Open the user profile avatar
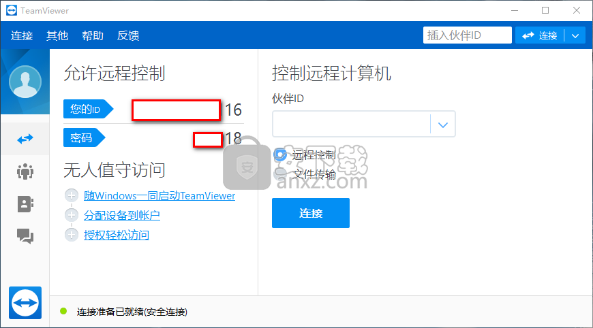593x328 pixels. click(x=25, y=82)
